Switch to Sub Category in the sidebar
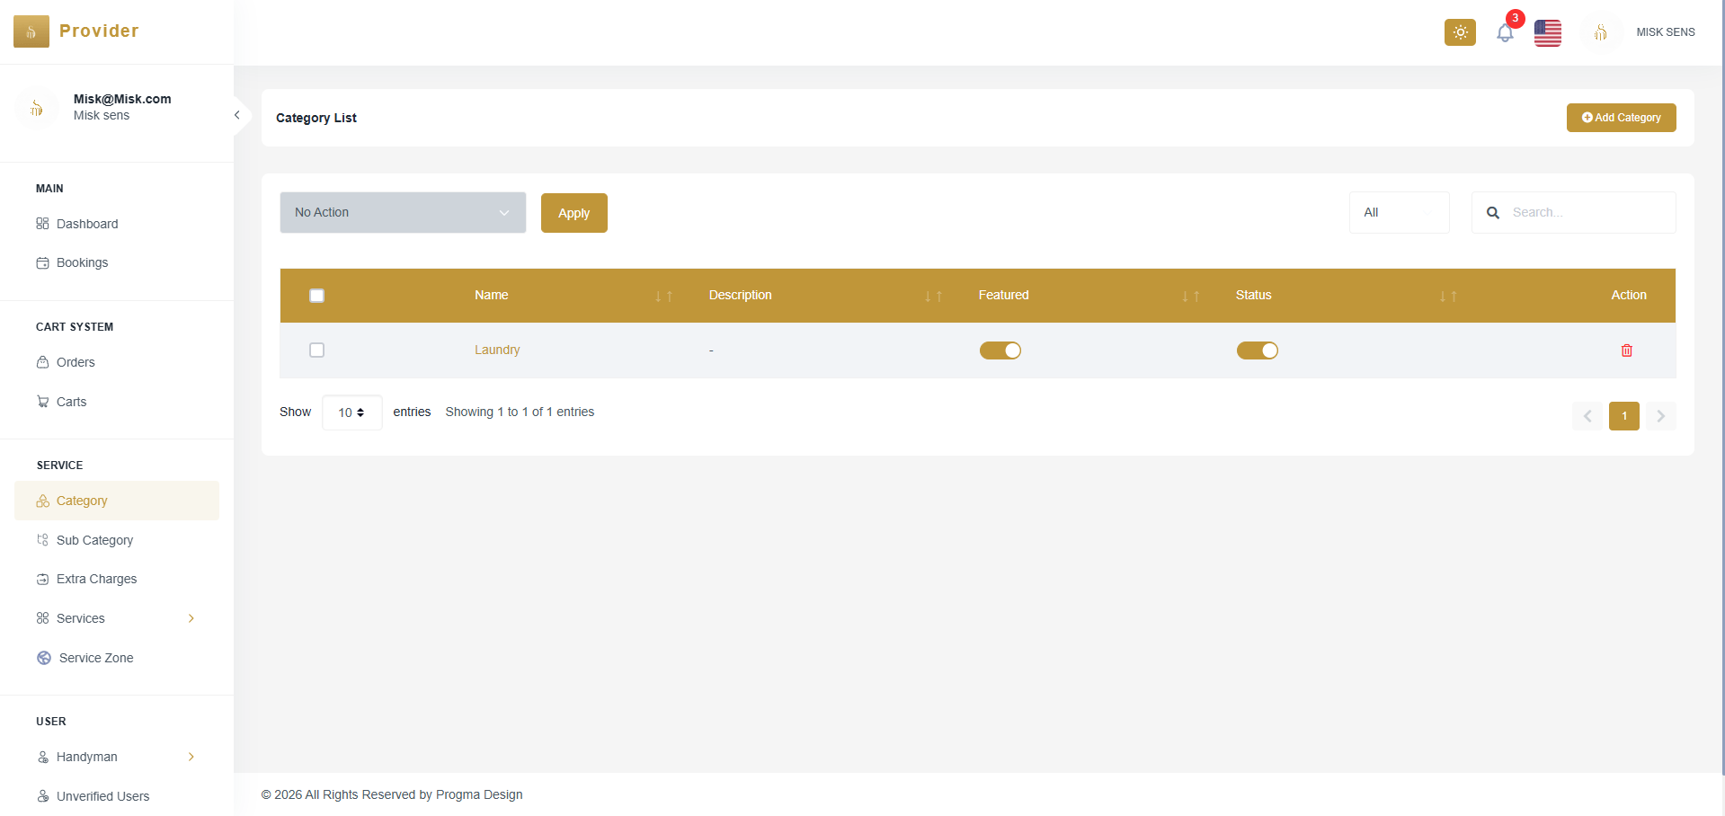 click(95, 540)
